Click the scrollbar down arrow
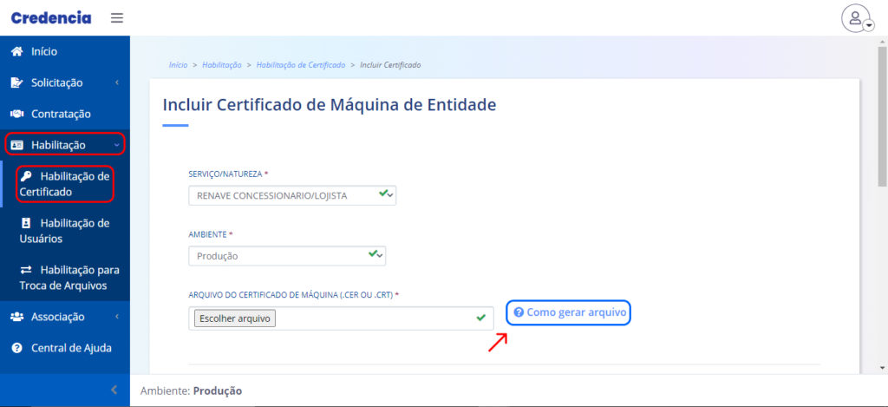The width and height of the screenshot is (888, 407). [882, 368]
